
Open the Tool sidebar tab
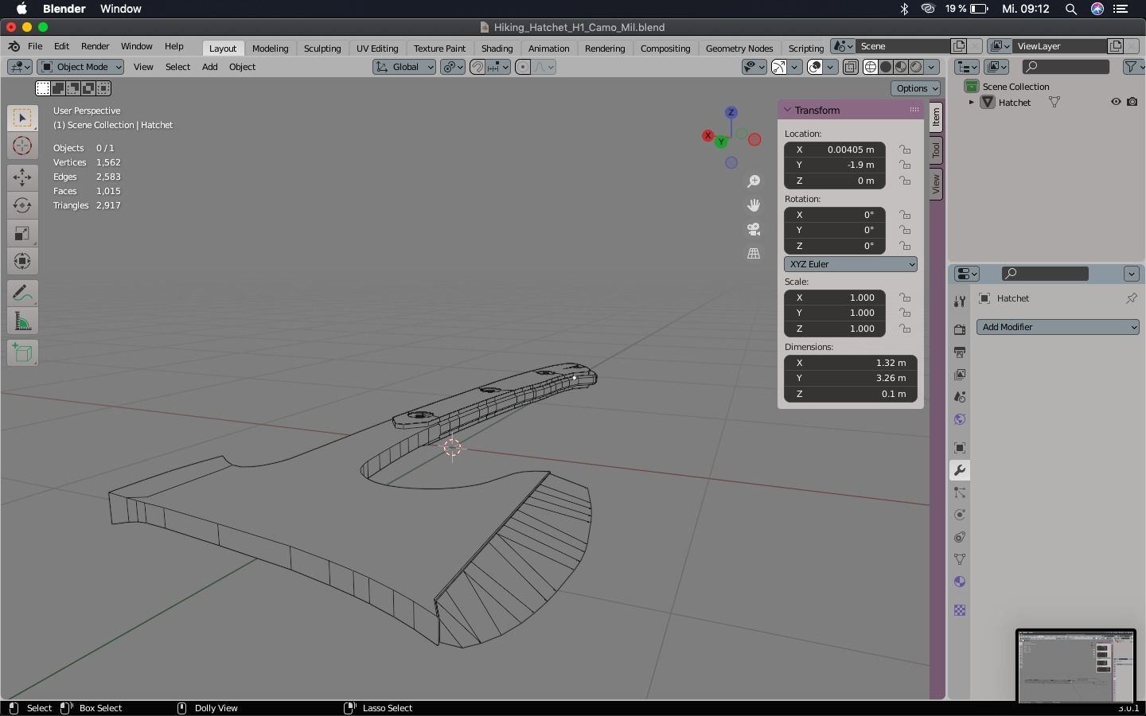pos(936,150)
